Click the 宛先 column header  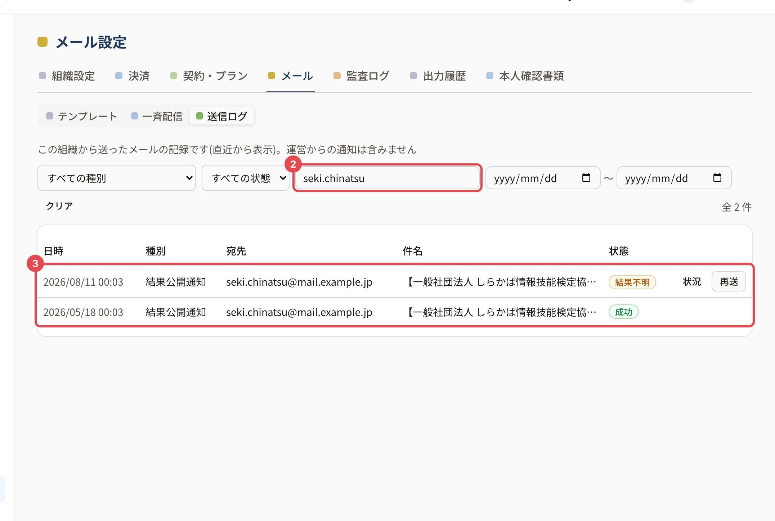[236, 251]
